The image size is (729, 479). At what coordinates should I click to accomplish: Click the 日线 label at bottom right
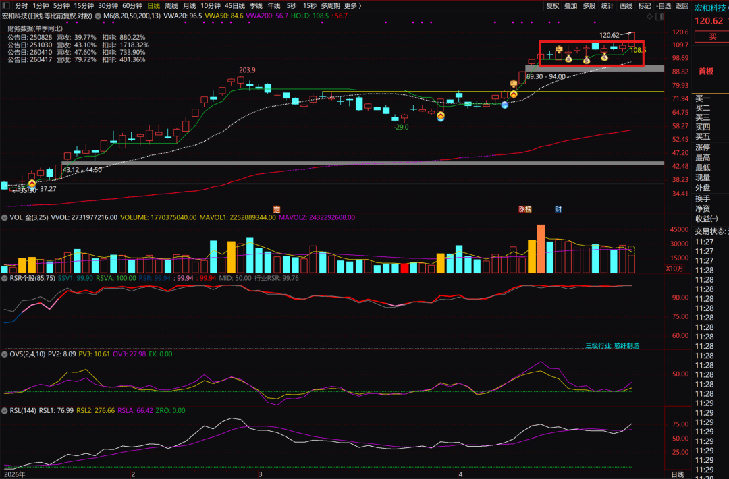(x=678, y=474)
